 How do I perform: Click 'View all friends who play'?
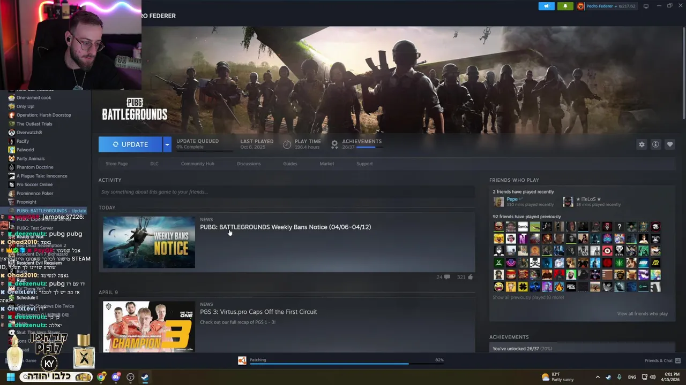pyautogui.click(x=642, y=314)
